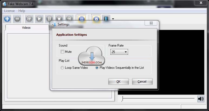The image size is (209, 111).
Task: Click Cancel in the Settings dialog
Action: pos(142,81)
